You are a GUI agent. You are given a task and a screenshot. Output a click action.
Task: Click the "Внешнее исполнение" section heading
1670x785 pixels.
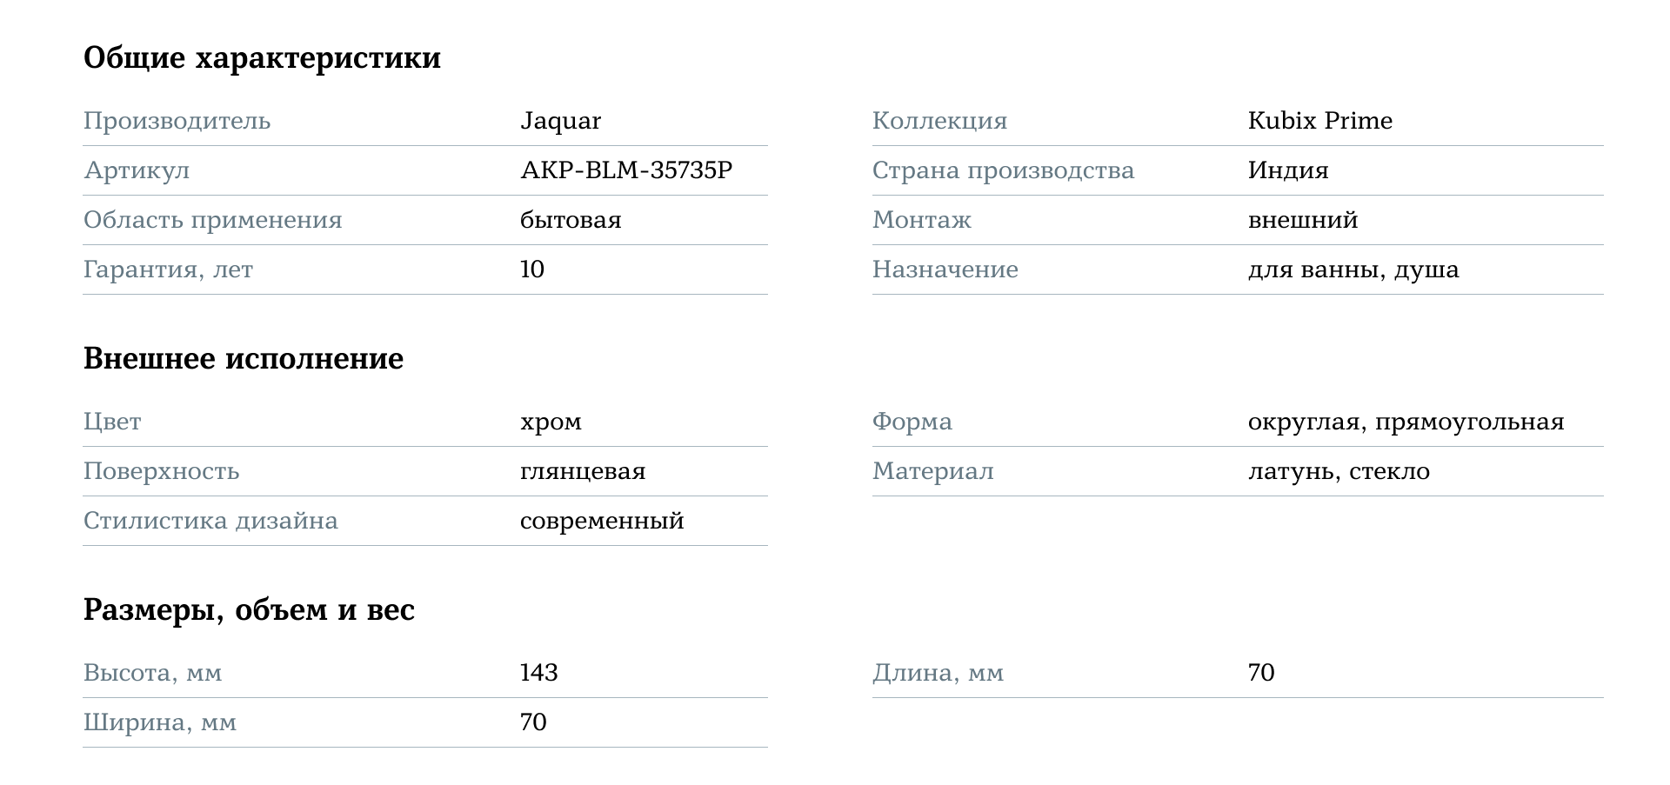point(244,359)
